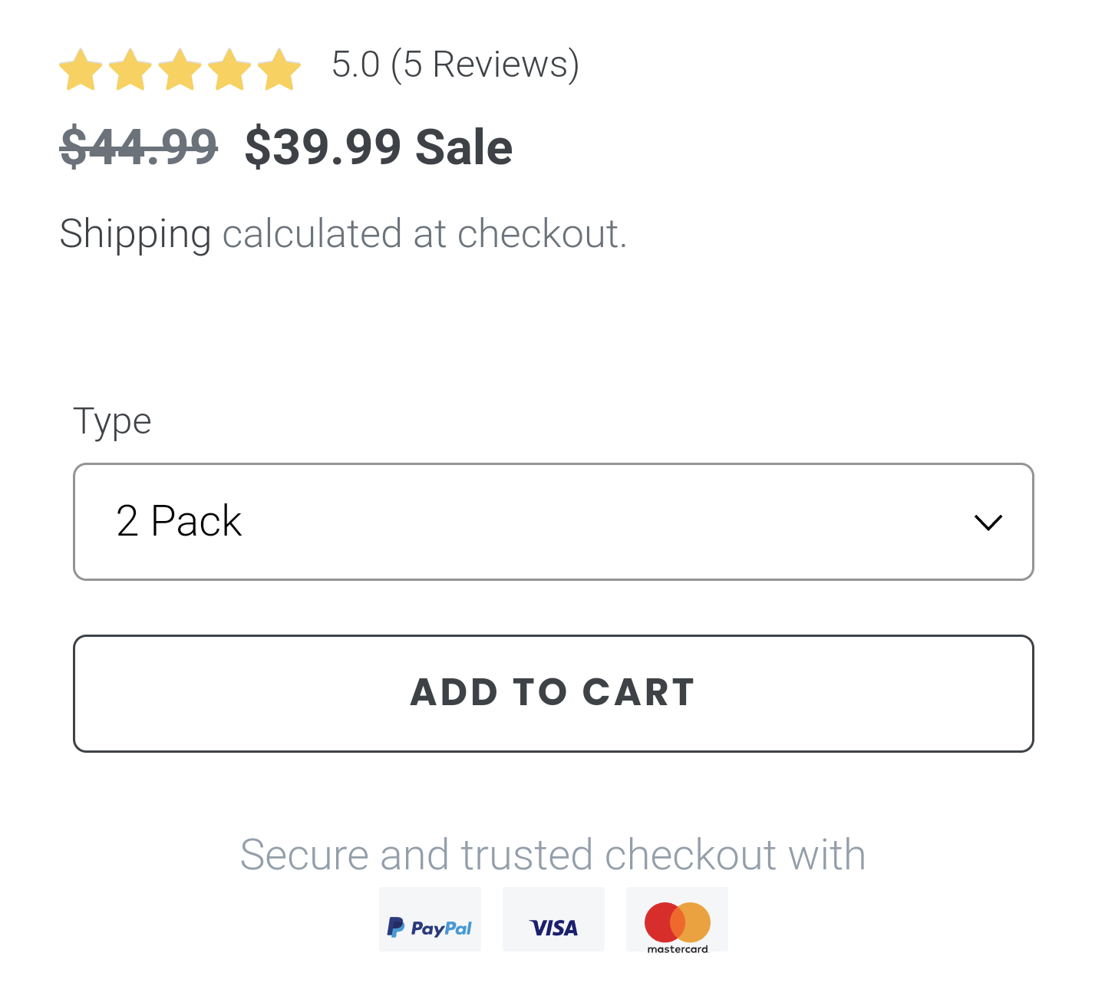Click the Visa payment icon
The width and height of the screenshot is (1105, 986).
coord(553,919)
